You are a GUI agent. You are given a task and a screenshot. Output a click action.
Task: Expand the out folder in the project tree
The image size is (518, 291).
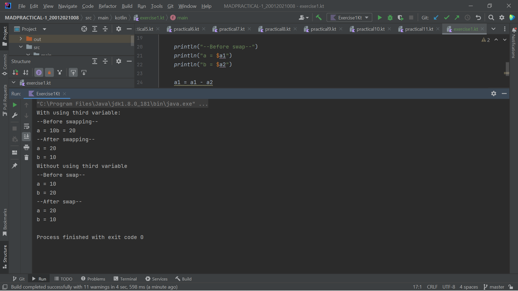tap(21, 39)
